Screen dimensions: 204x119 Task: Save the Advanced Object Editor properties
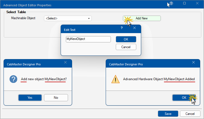pos(168,114)
